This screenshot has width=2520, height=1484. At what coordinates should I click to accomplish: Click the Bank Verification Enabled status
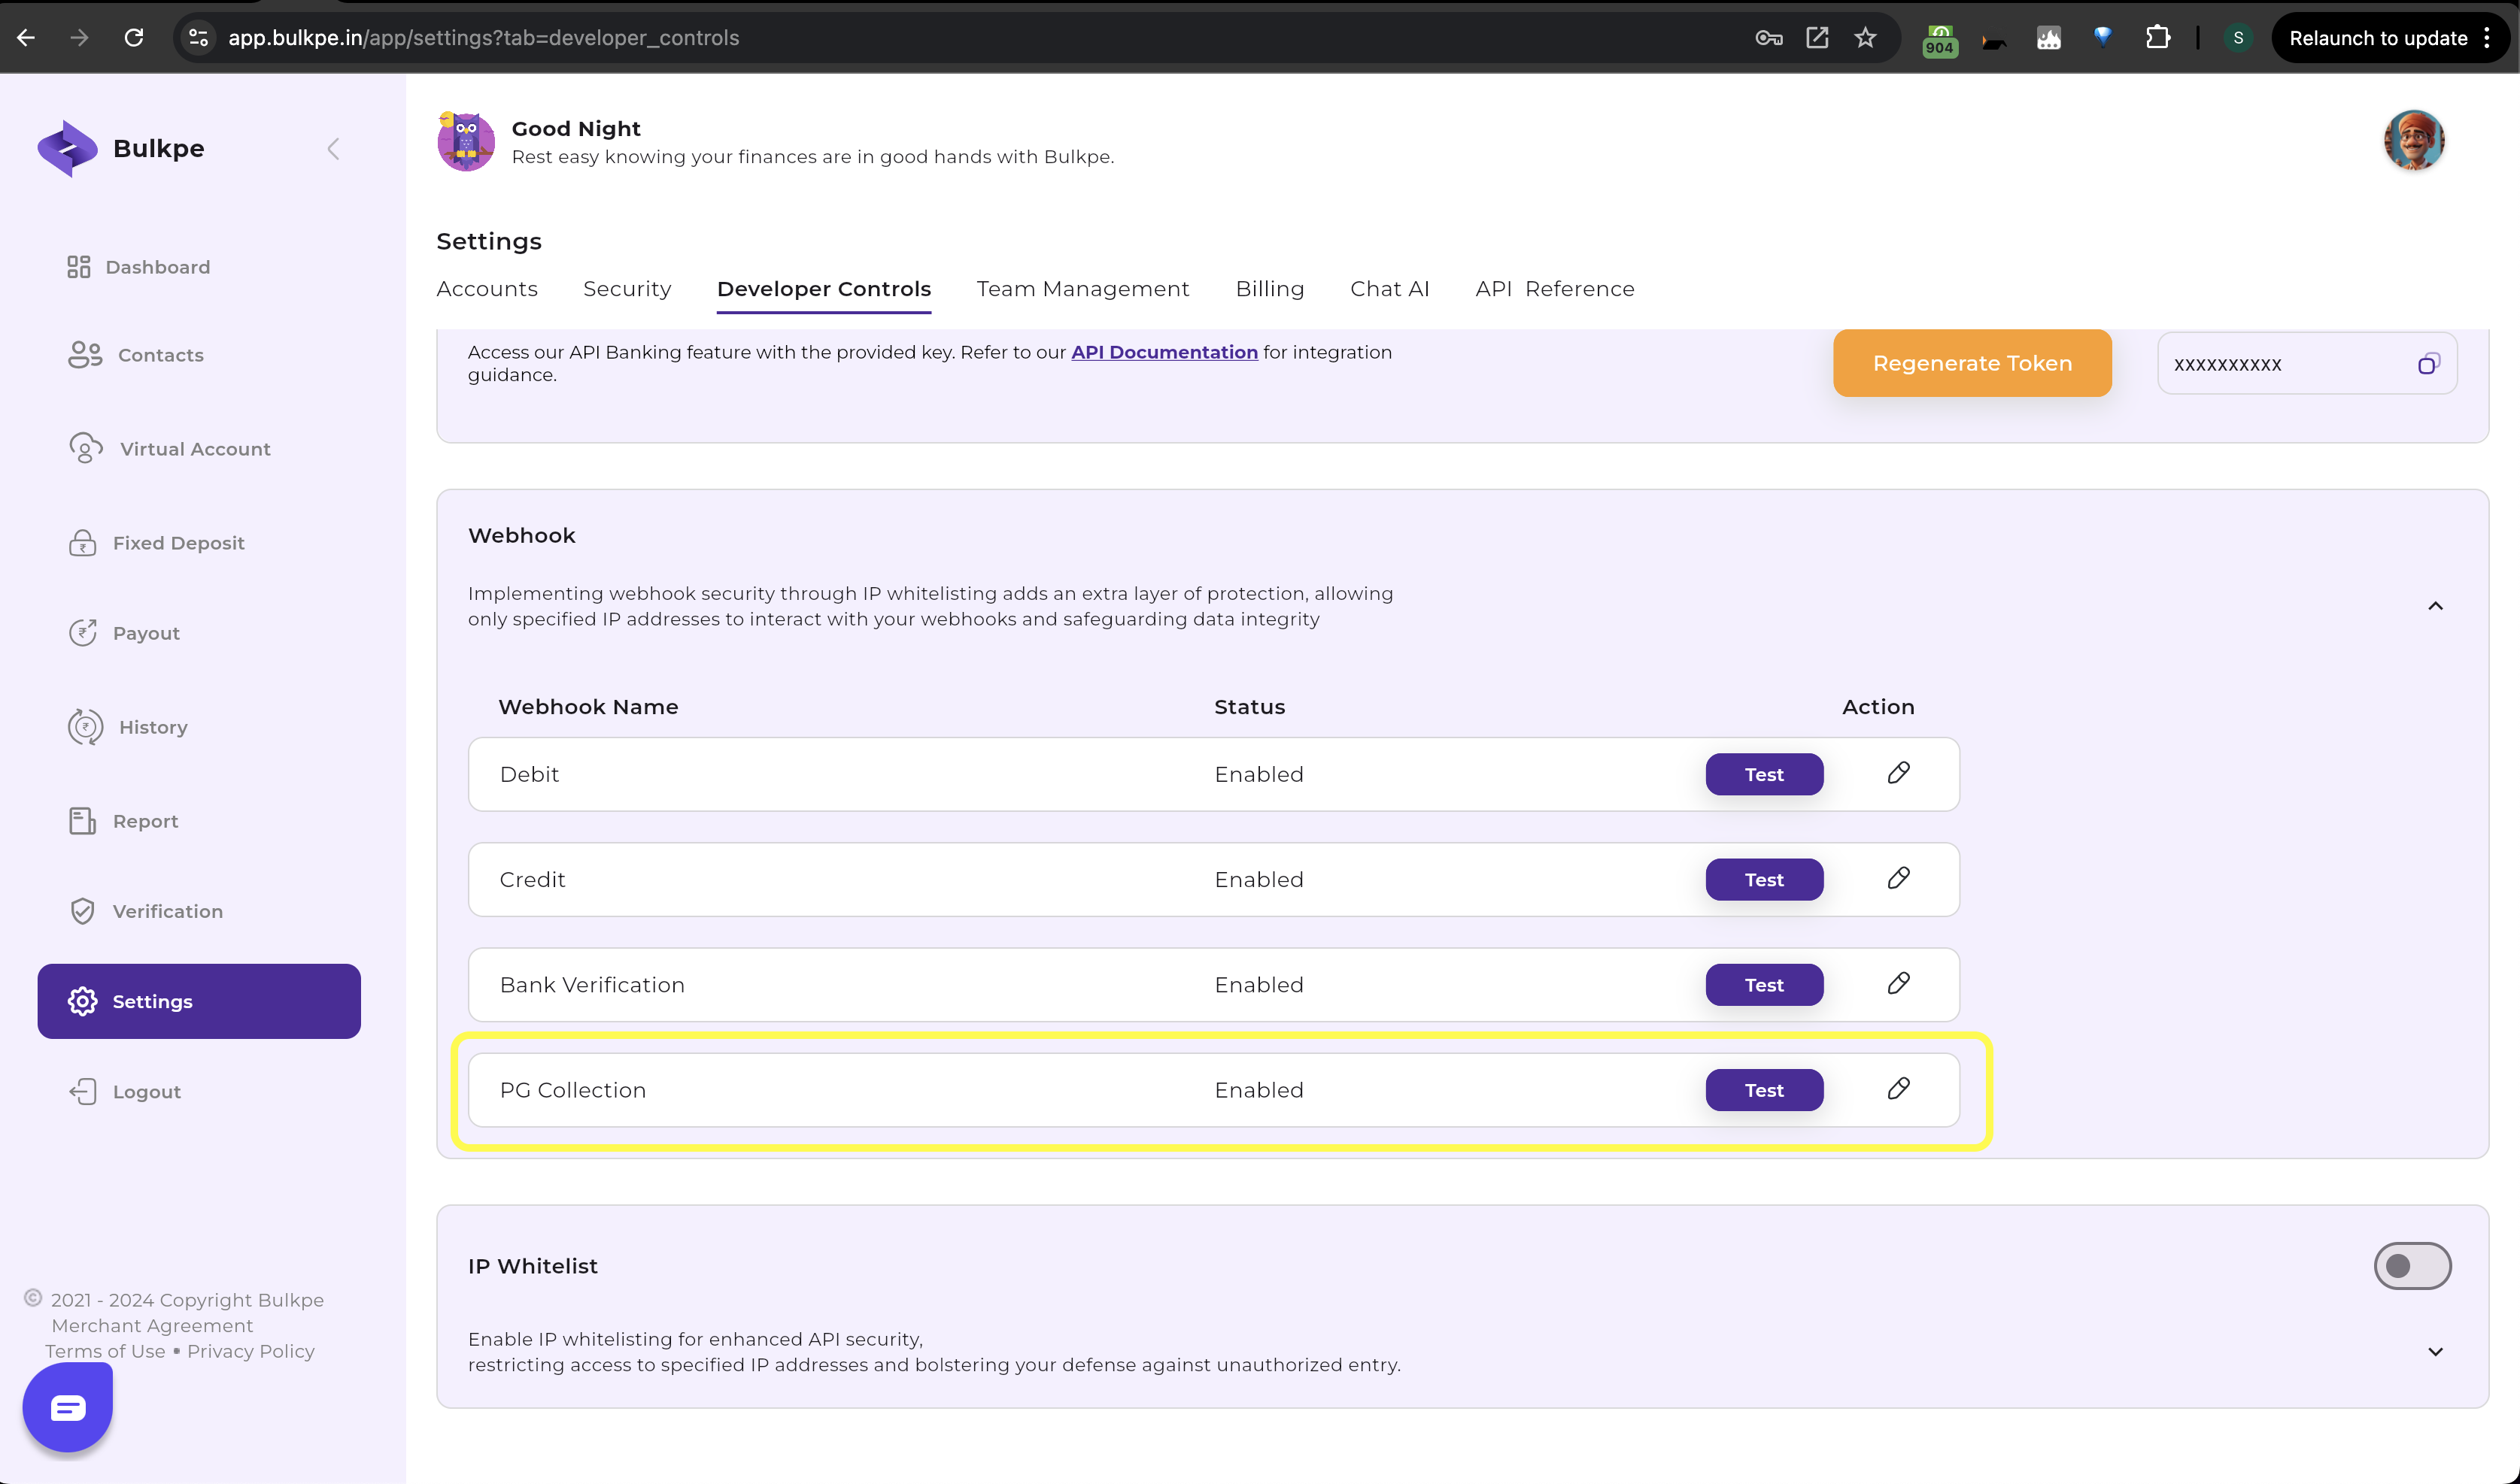click(x=1258, y=985)
